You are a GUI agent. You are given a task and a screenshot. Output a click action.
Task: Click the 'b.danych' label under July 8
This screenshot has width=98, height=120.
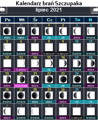click(x=49, y=54)
